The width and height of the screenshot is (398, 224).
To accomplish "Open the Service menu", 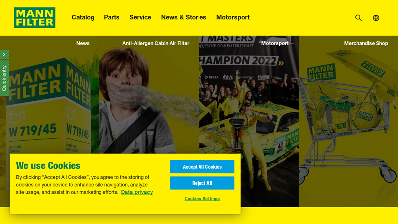I will [x=140, y=17].
